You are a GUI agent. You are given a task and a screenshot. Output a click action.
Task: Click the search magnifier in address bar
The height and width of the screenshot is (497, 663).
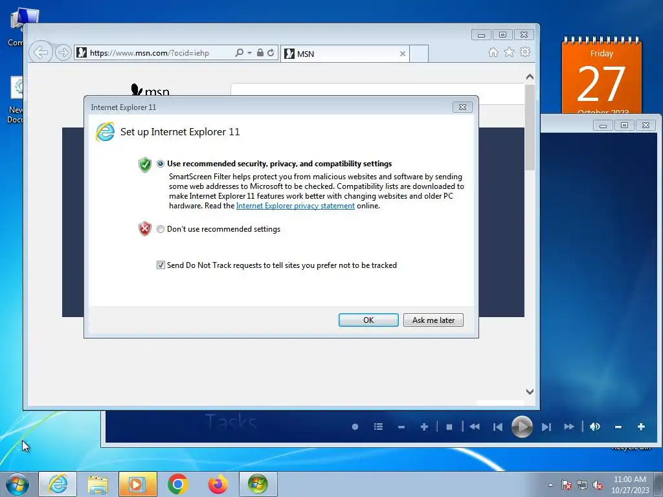point(239,52)
